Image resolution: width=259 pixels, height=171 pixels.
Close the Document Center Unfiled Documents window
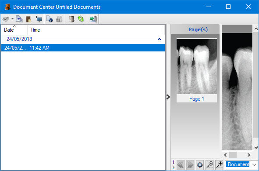(x=248, y=7)
